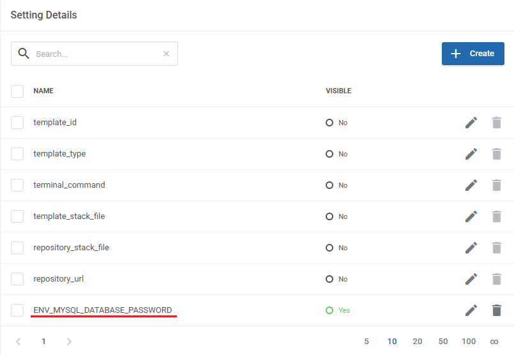Show all items with the infinity option
Viewport: 514px width, 355px height.
tap(494, 342)
